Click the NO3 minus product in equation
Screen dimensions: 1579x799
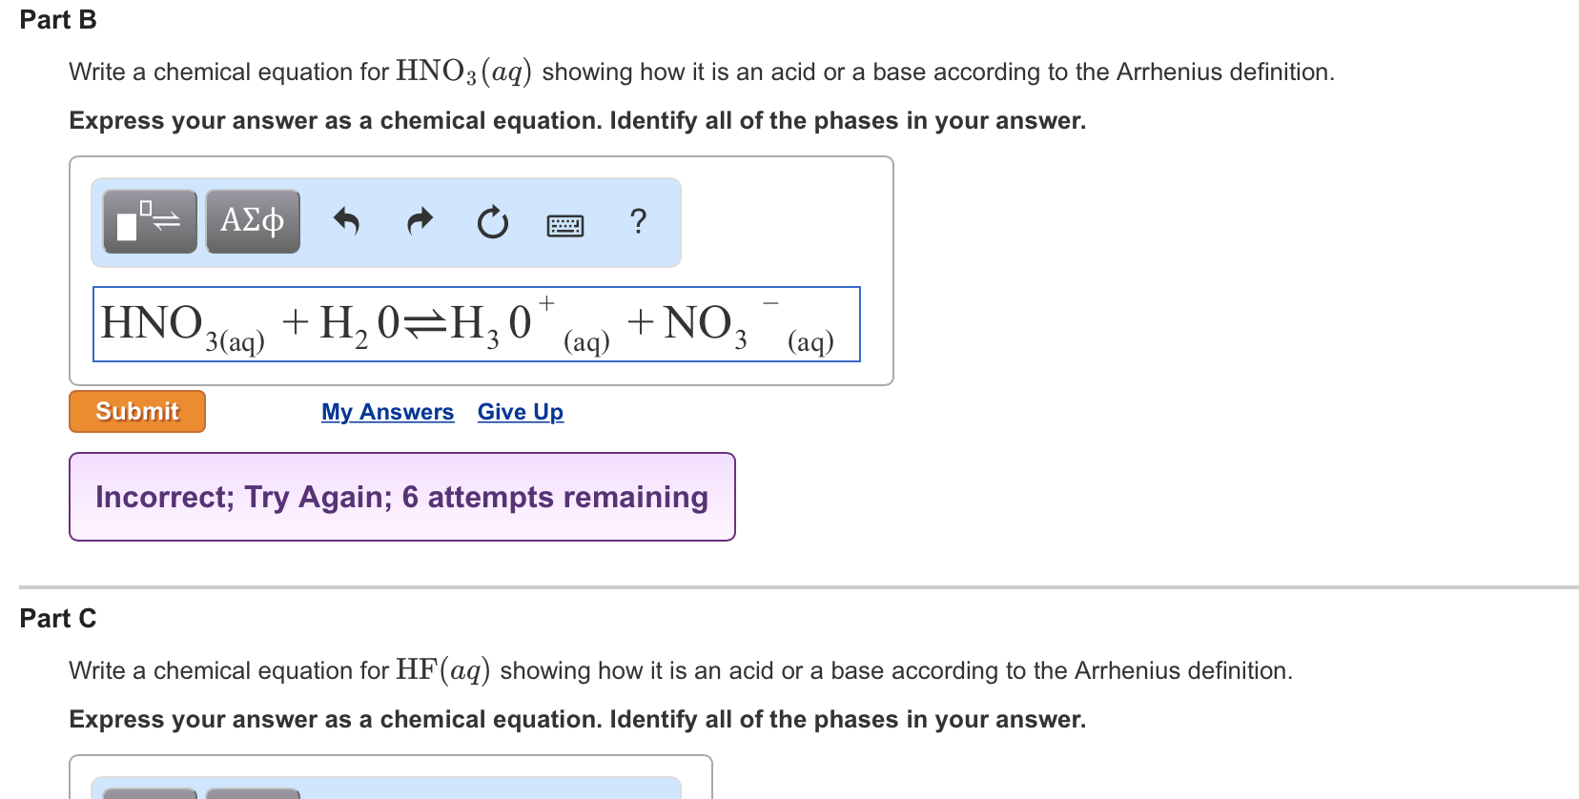click(748, 327)
